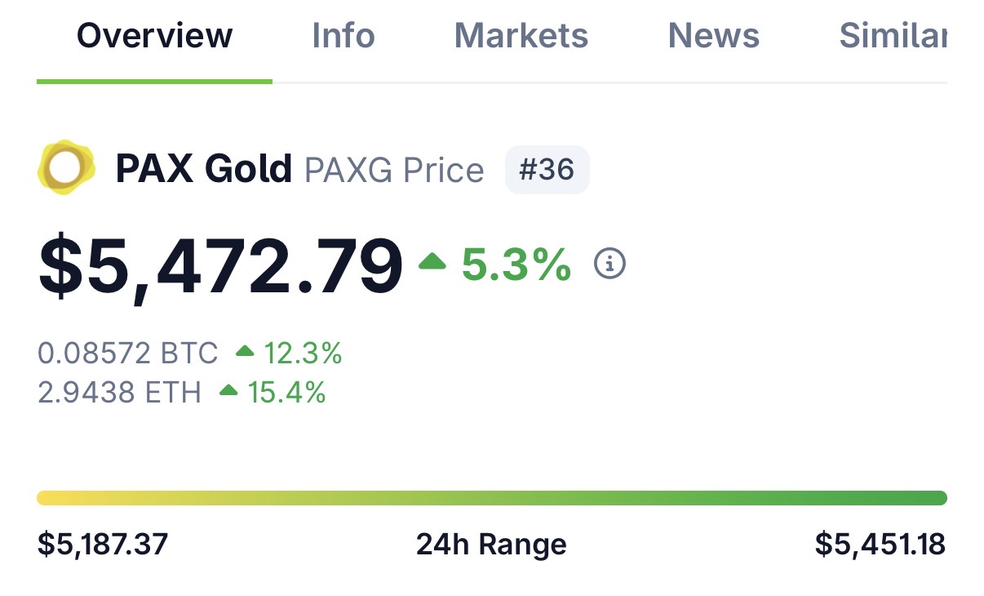
Task: Click the price info circle icon
Action: coord(609,264)
